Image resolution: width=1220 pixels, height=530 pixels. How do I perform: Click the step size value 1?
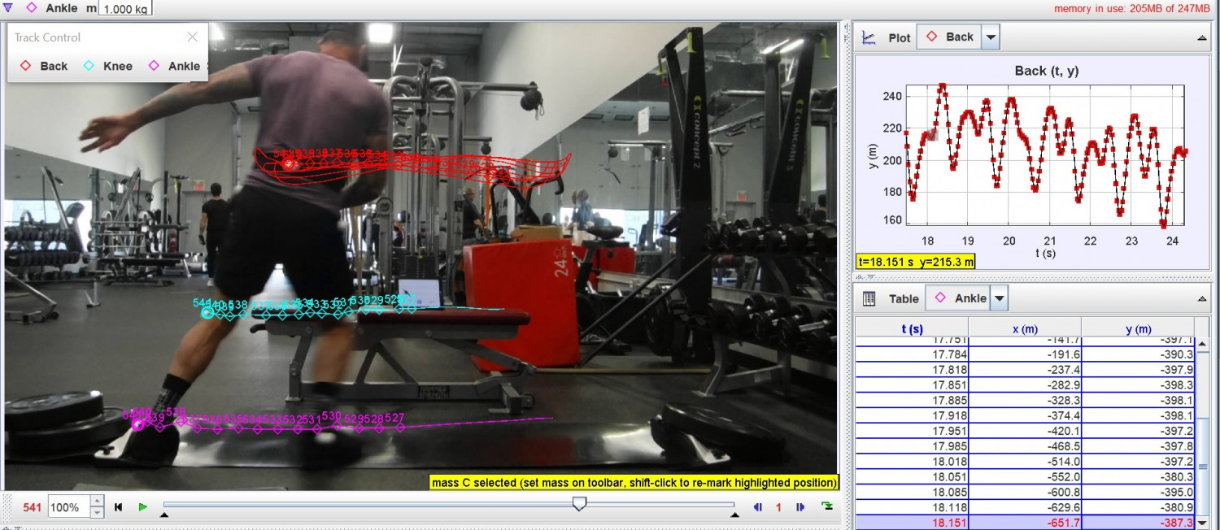778,507
